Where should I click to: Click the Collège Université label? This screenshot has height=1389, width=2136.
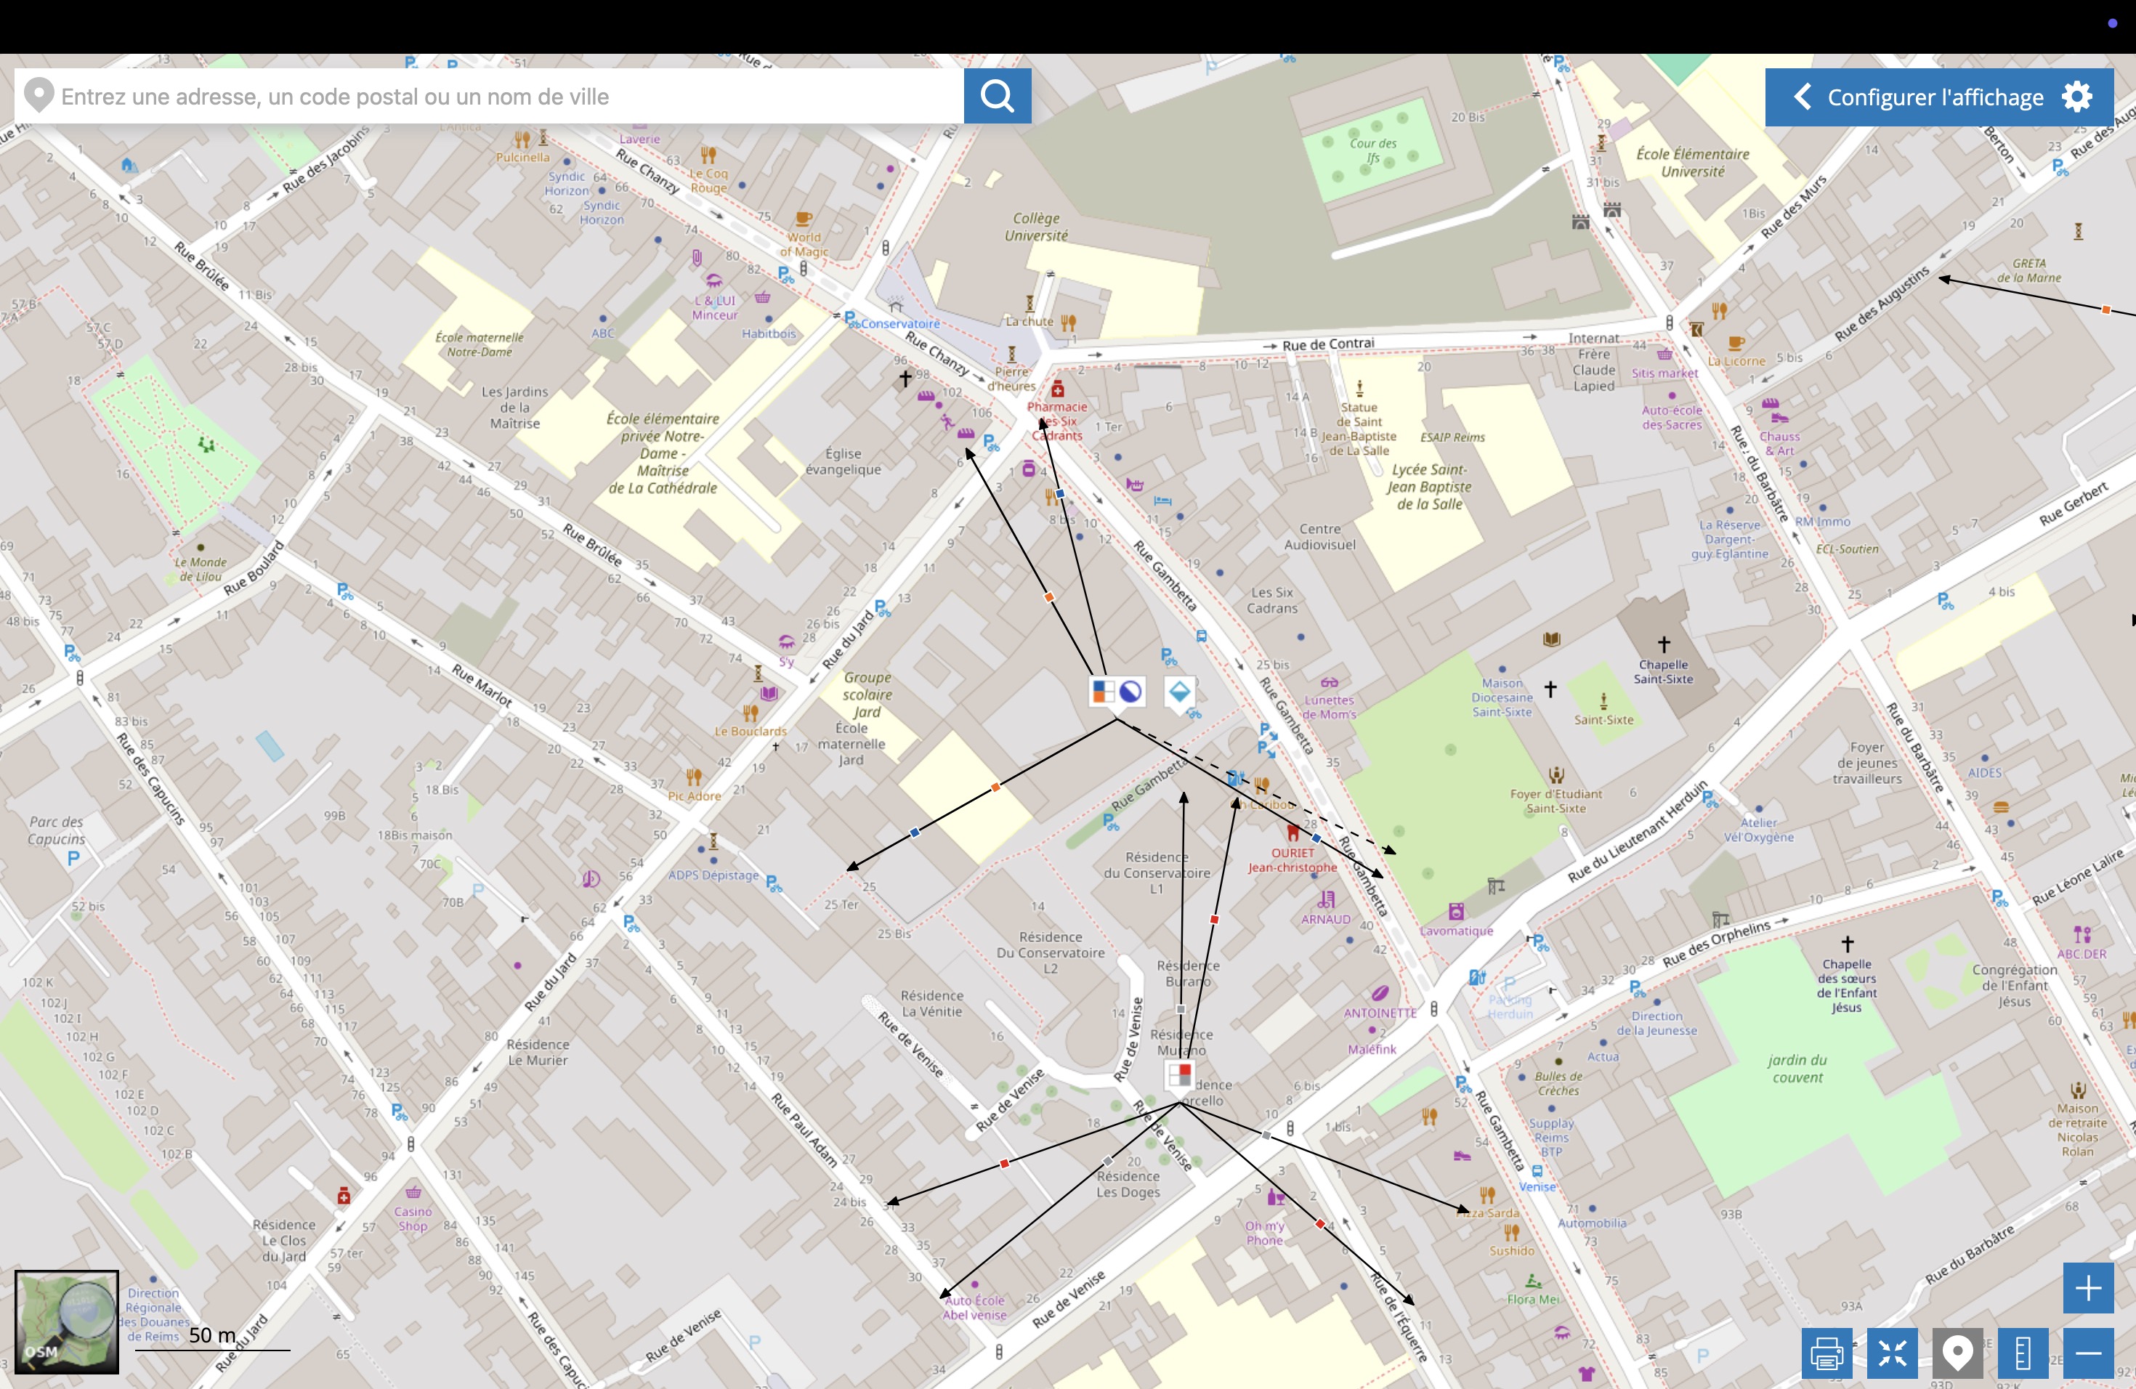pyautogui.click(x=1037, y=227)
